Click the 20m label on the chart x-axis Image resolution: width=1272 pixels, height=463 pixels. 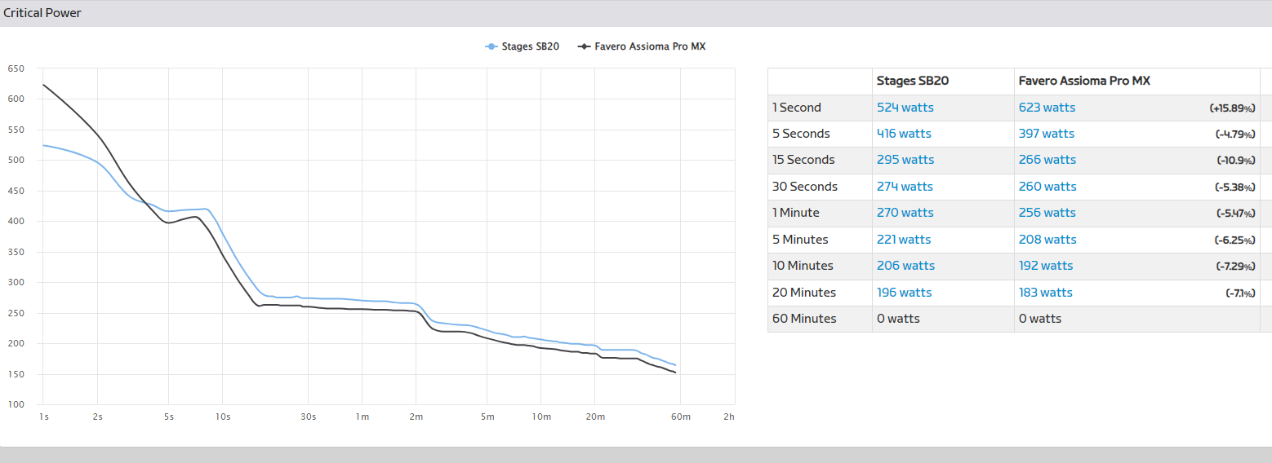point(595,417)
